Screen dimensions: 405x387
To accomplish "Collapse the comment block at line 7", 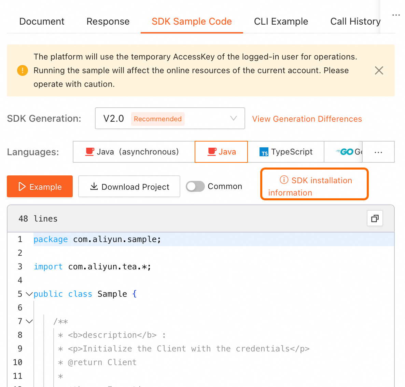I will (x=29, y=321).
